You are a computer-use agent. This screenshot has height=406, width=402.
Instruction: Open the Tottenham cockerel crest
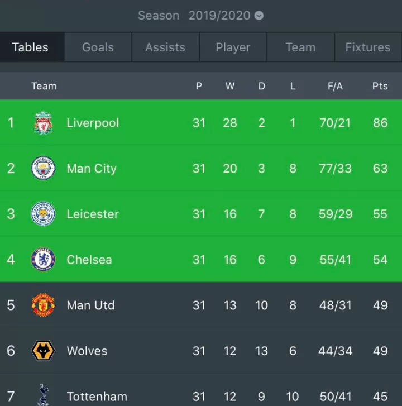pyautogui.click(x=43, y=395)
